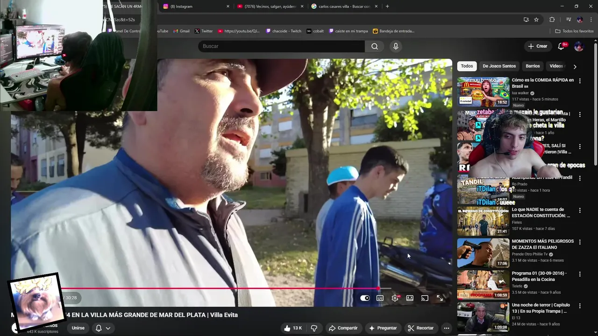
Task: Open chacoide - Twitch bookmark
Action: [284, 31]
